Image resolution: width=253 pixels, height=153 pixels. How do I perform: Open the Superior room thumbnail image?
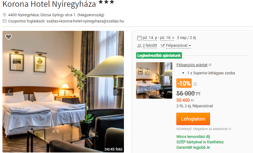(154, 80)
